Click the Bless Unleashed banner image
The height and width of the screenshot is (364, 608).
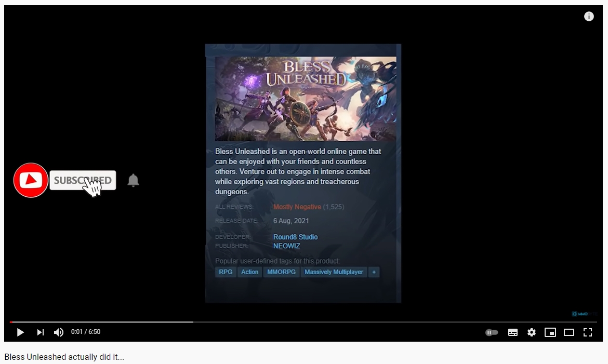(x=306, y=99)
